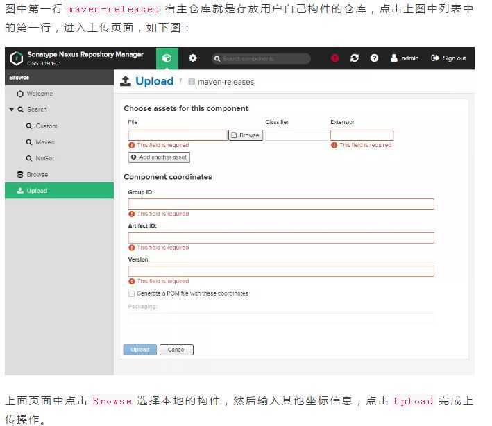Screen dimensions: 492x426
Task: Check Generate a POM file checkbox
Action: [132, 294]
